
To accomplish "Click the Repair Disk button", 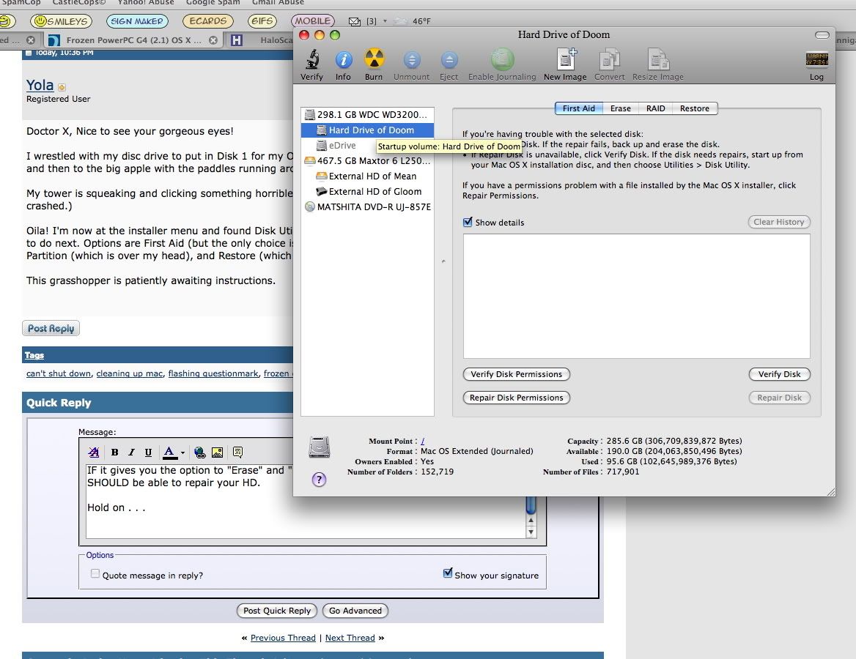I will [x=779, y=398].
